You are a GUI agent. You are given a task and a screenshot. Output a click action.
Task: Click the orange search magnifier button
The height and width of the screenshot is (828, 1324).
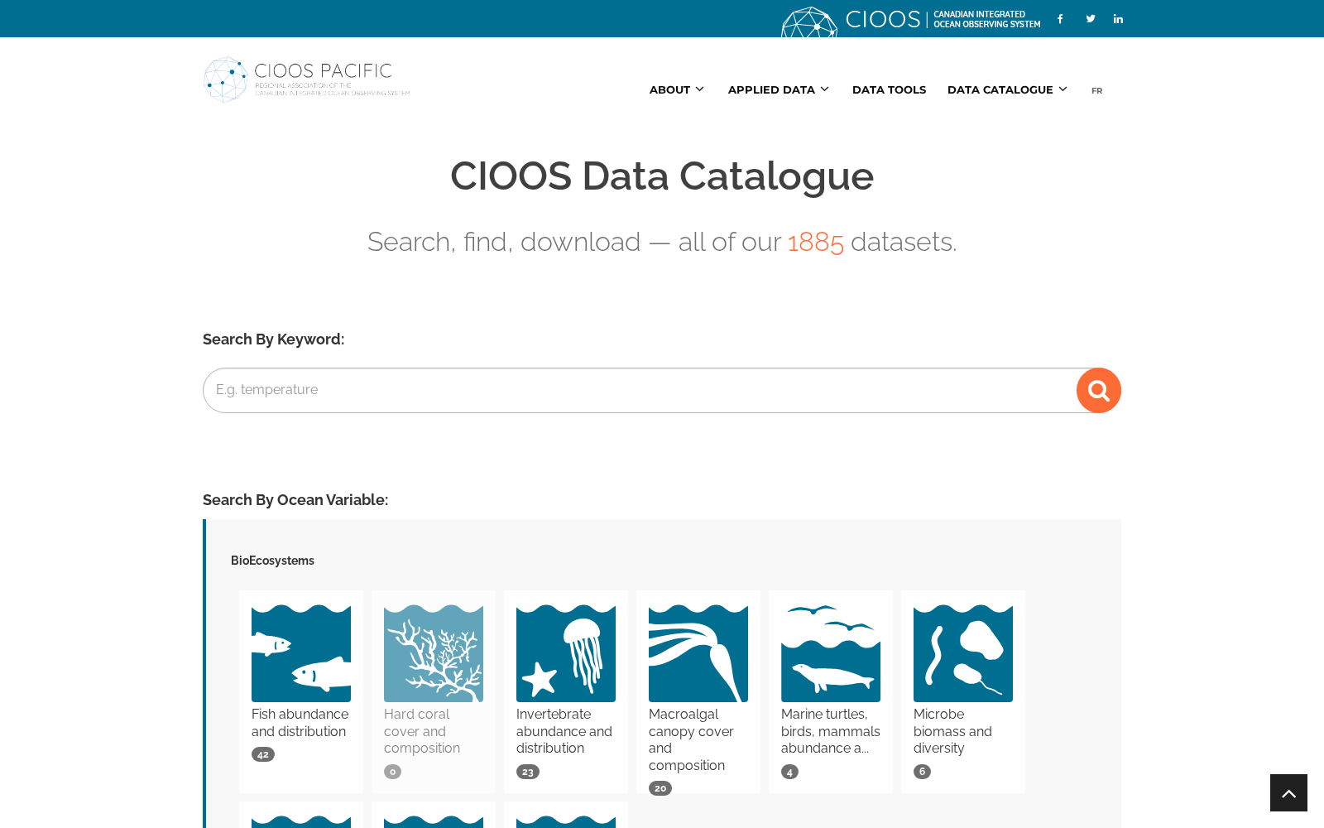[x=1099, y=390]
